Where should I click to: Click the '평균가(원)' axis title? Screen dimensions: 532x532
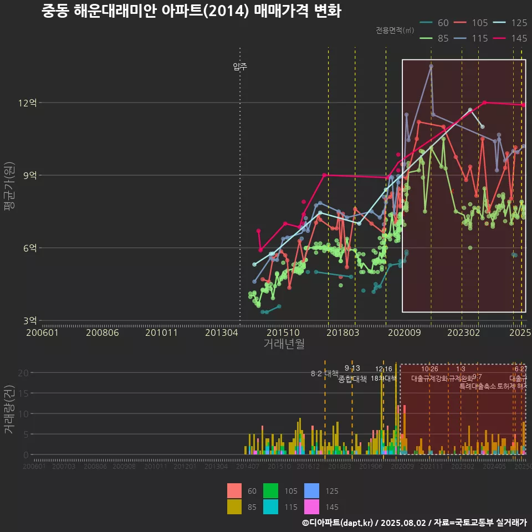pos(9,186)
